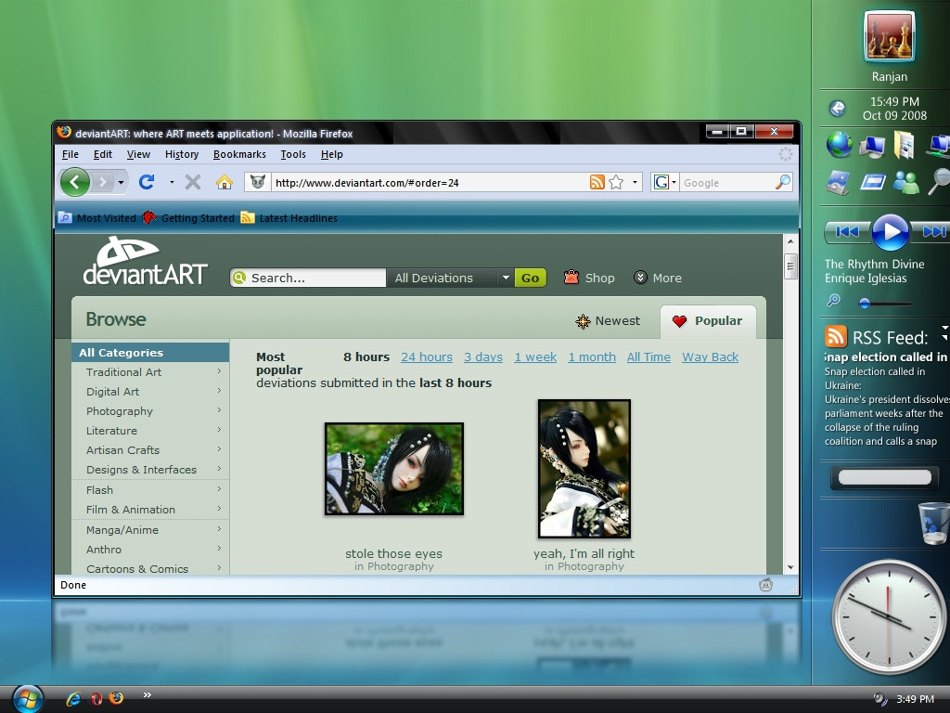950x713 pixels.
Task: Open the address bar history dropdown
Action: (x=635, y=182)
